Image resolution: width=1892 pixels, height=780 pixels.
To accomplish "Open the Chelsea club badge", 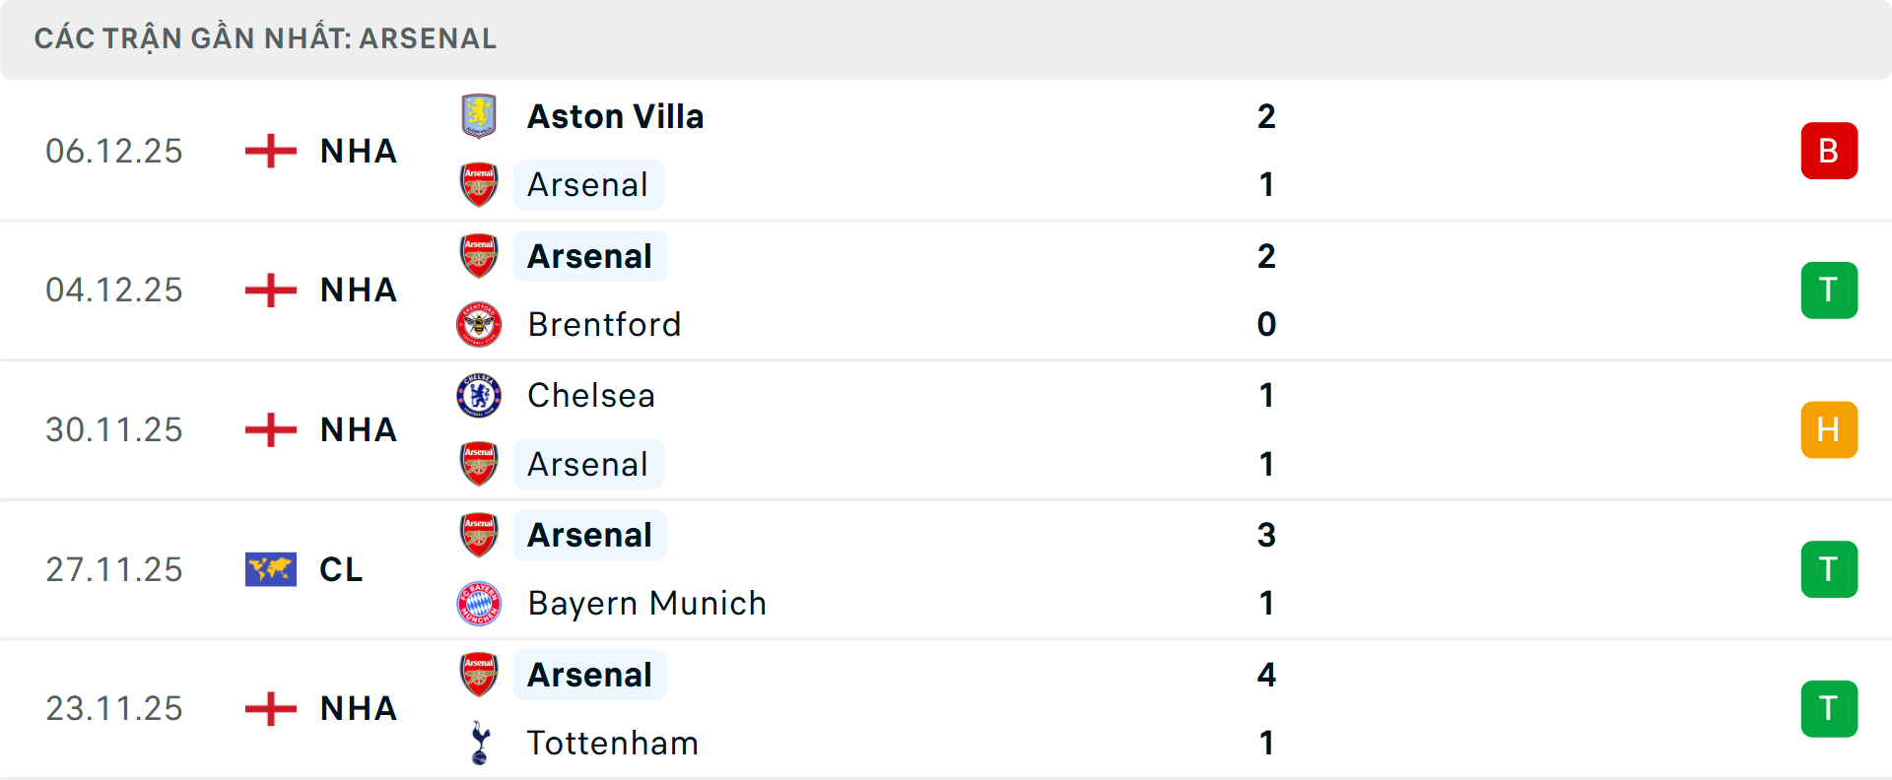I will coord(479,395).
